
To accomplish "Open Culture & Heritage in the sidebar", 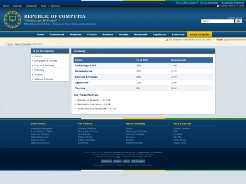I will (44, 65).
